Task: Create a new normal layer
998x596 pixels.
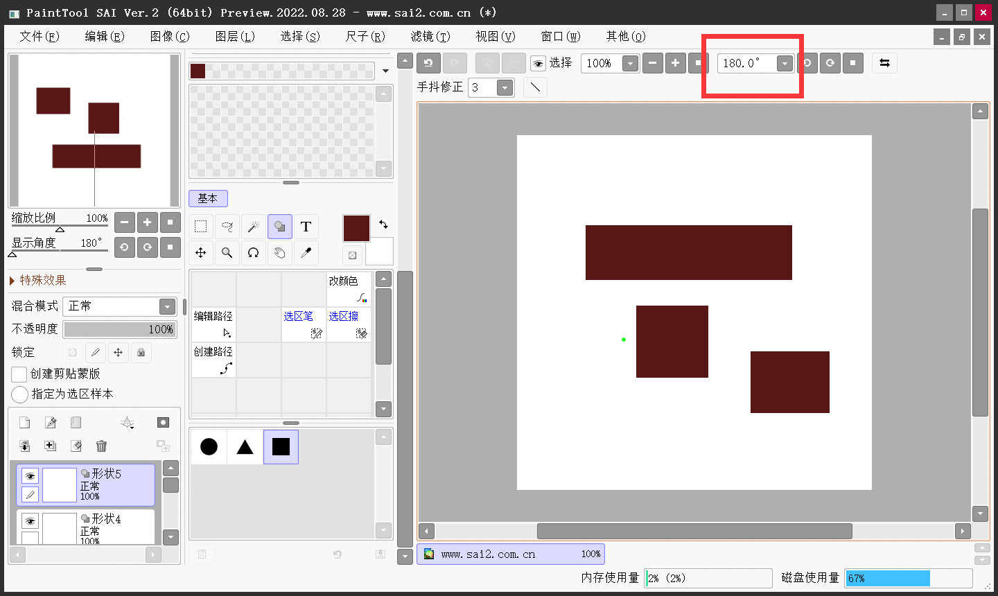Action: pyautogui.click(x=25, y=423)
